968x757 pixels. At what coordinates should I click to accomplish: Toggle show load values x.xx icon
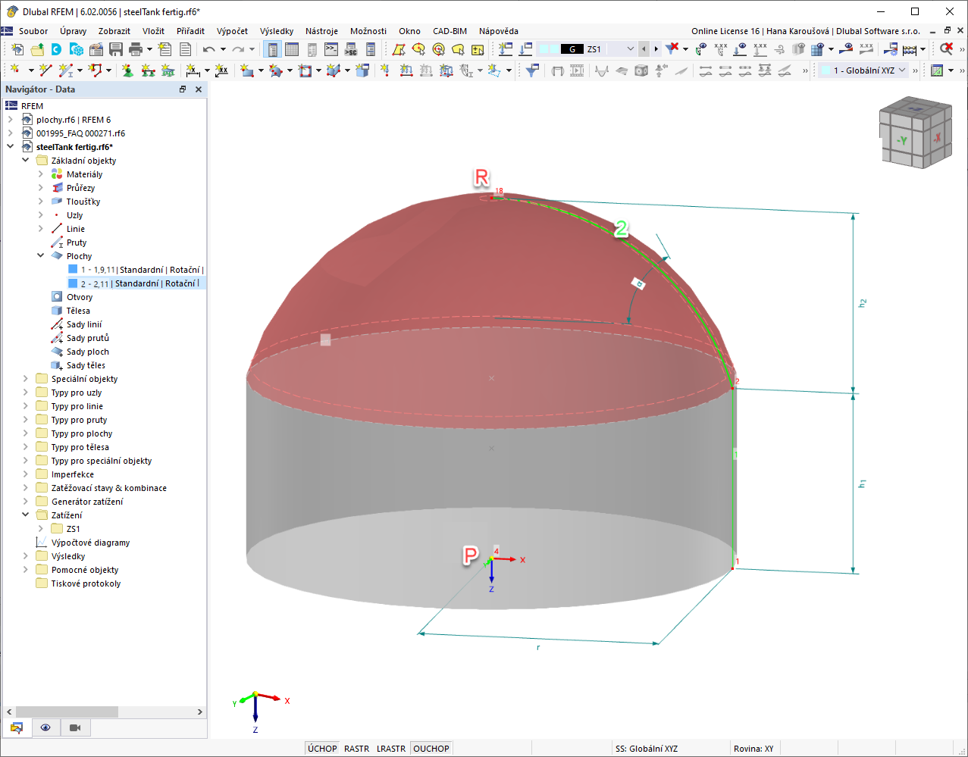760,49
